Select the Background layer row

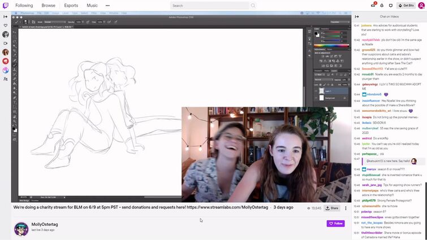coord(331,98)
